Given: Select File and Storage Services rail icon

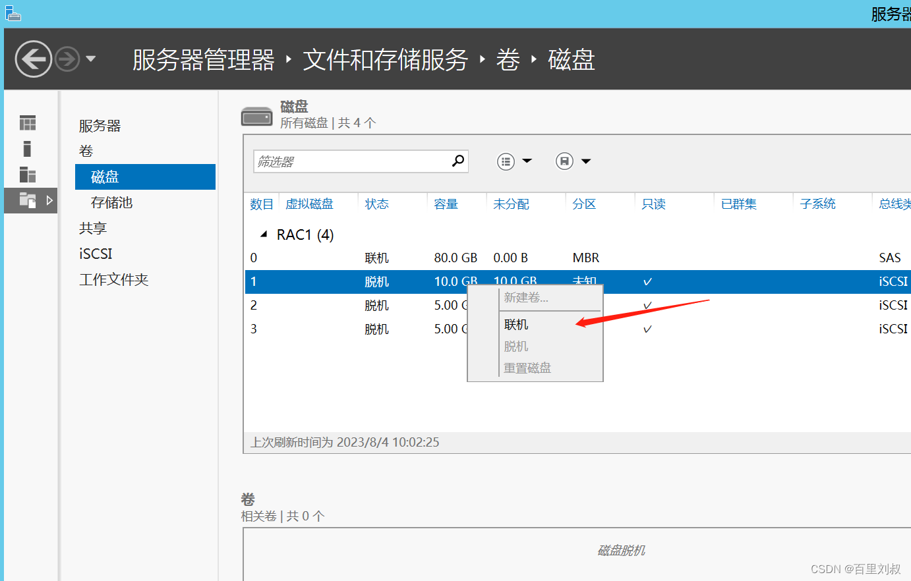Looking at the screenshot, I should (x=27, y=200).
